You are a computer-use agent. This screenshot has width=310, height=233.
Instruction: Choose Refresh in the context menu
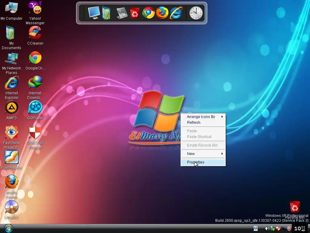point(203,123)
